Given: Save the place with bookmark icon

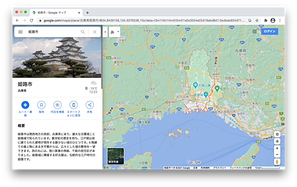Looking at the screenshot, I should tap(41, 105).
